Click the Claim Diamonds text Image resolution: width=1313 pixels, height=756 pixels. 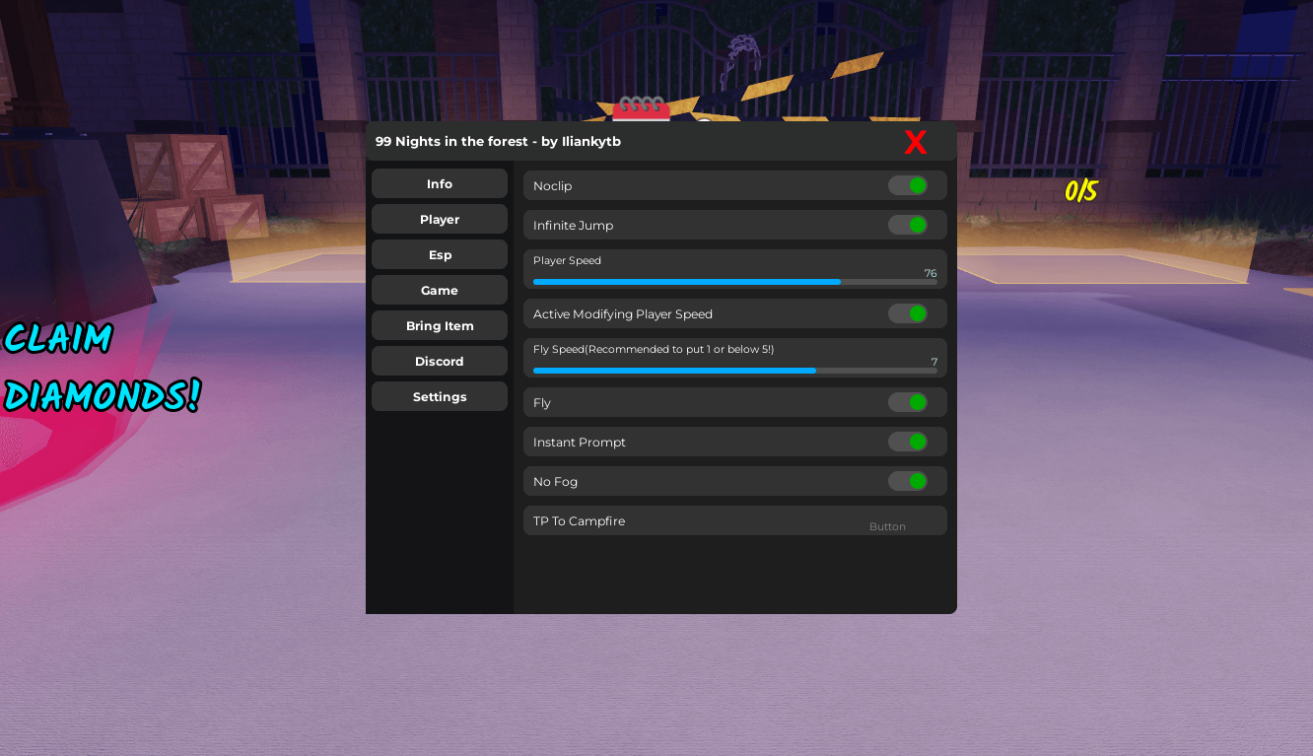(101, 367)
